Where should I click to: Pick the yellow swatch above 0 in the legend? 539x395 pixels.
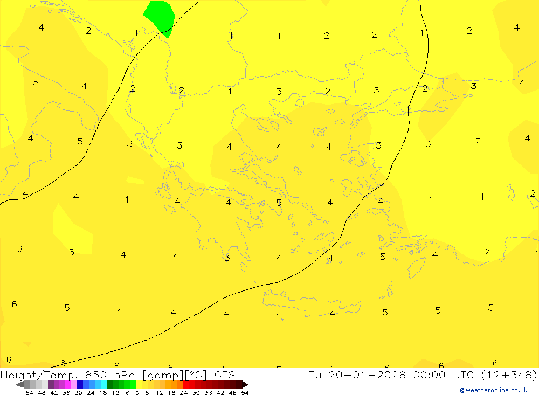[139, 384]
